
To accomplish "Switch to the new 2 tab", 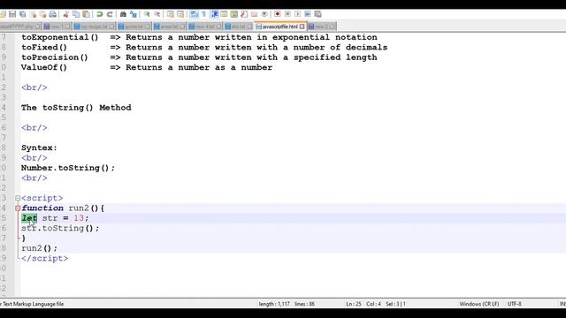I will 321,26.
